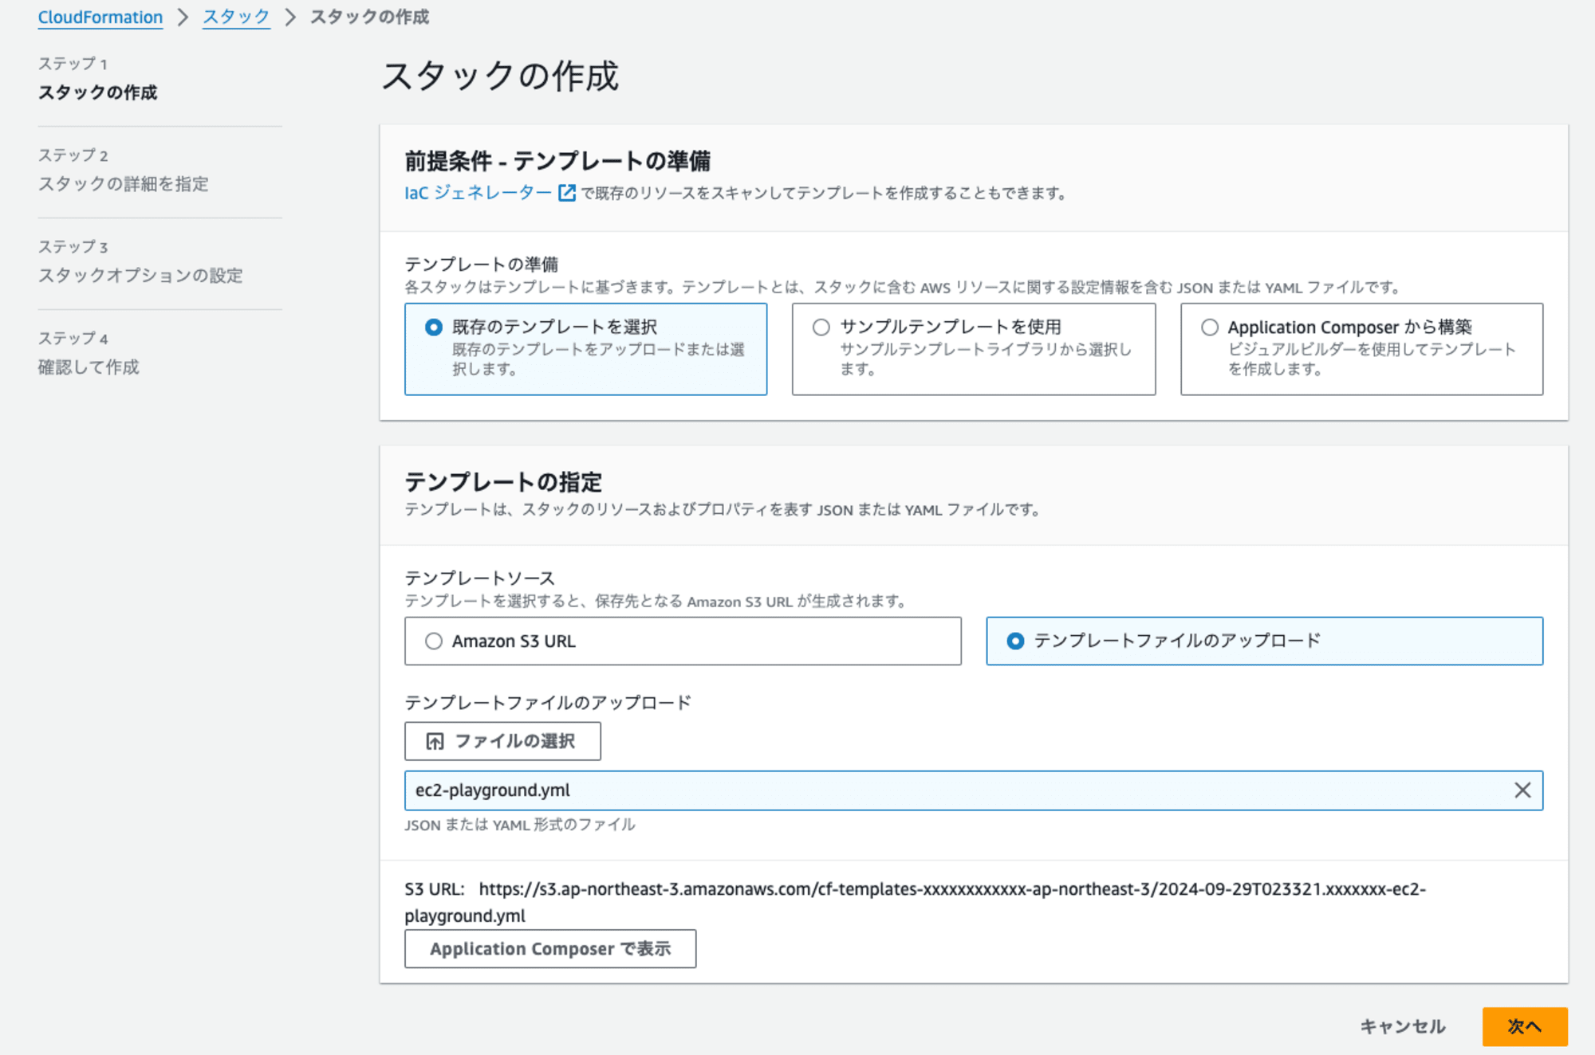Clear the ec2-playground.yml file with the X icon
The height and width of the screenshot is (1055, 1595).
click(x=1522, y=790)
